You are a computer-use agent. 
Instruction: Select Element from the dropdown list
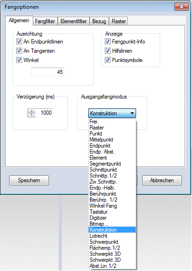(x=112, y=158)
